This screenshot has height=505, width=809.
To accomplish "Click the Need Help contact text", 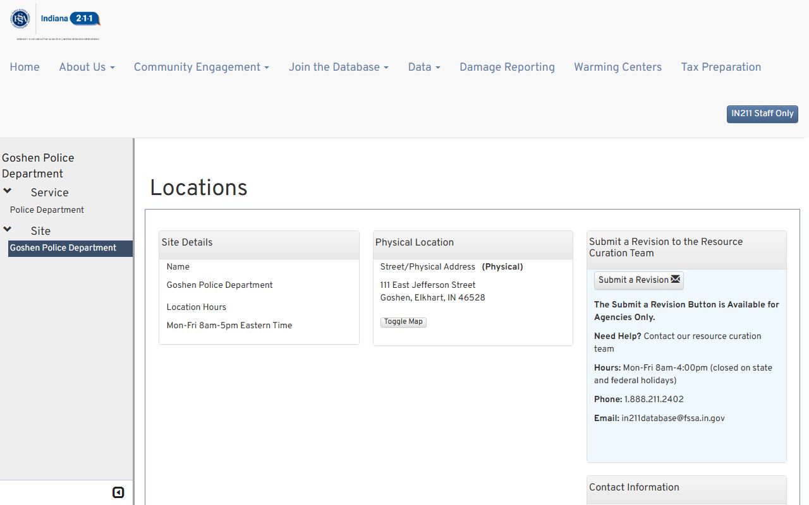I will pos(678,343).
